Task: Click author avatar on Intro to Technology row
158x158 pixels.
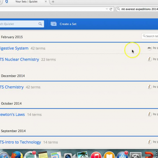Action: [x=149, y=142]
